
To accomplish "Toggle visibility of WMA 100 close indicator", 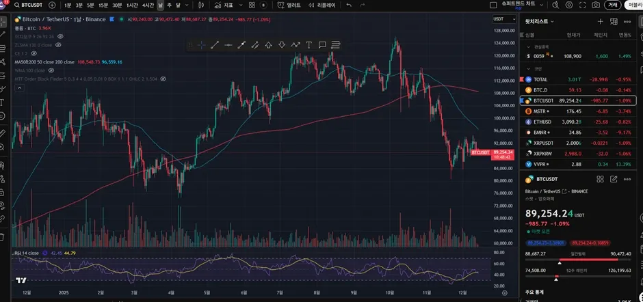I will pos(51,70).
